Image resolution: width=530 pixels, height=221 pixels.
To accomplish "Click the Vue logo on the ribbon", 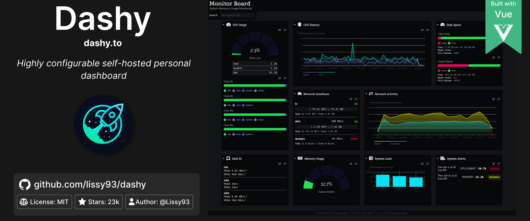I will (x=503, y=33).
